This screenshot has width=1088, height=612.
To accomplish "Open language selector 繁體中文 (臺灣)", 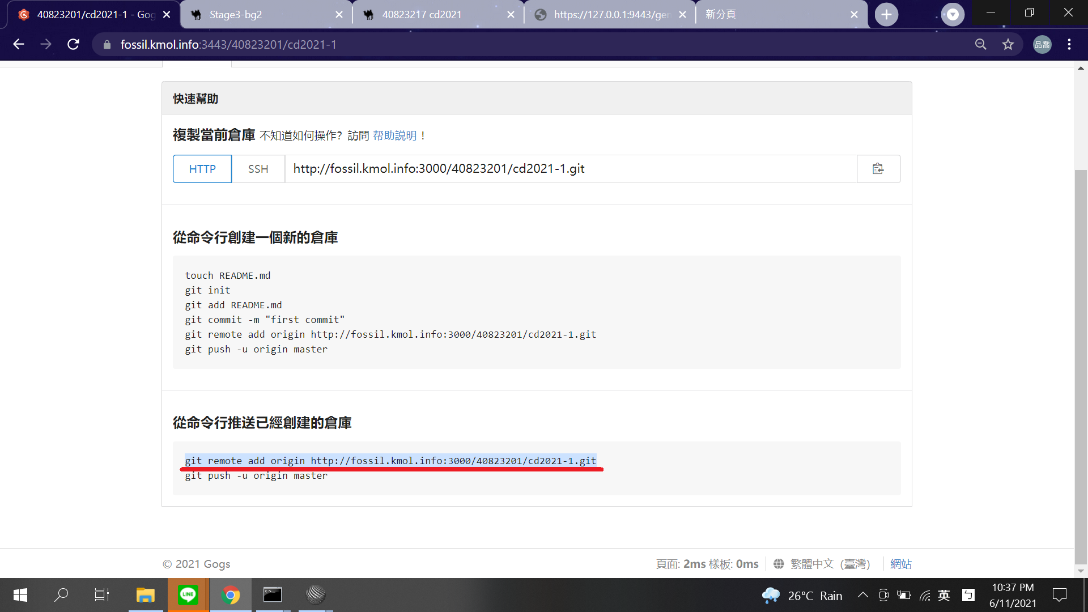I will (x=830, y=564).
